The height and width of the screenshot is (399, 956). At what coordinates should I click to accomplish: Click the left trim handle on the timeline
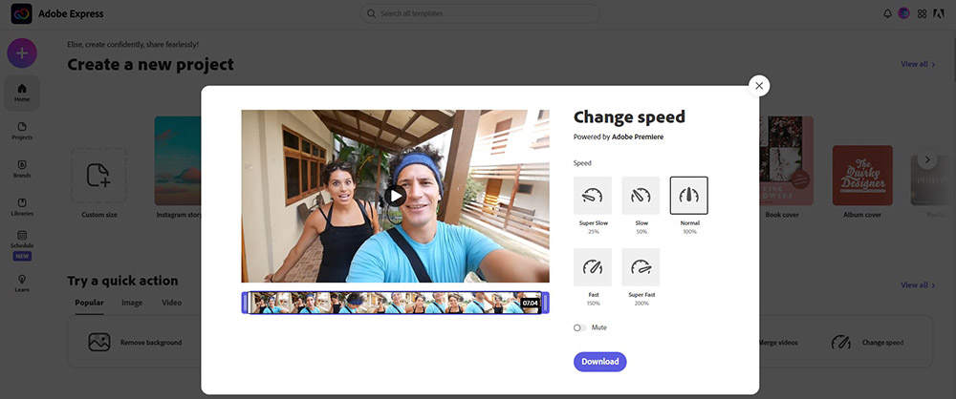(x=245, y=303)
